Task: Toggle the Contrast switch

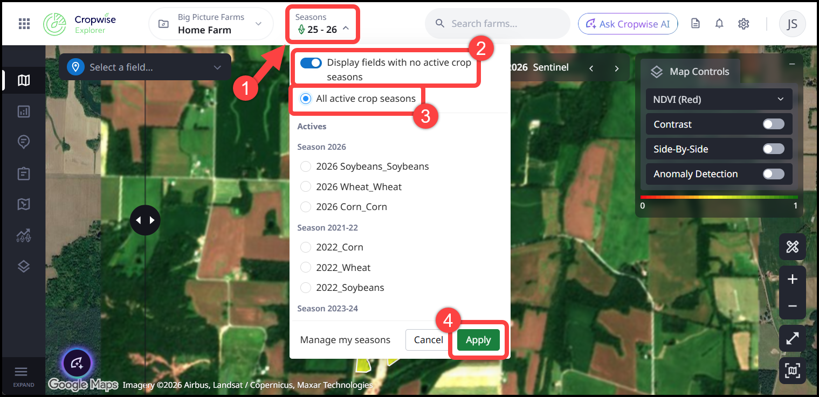Action: [774, 124]
